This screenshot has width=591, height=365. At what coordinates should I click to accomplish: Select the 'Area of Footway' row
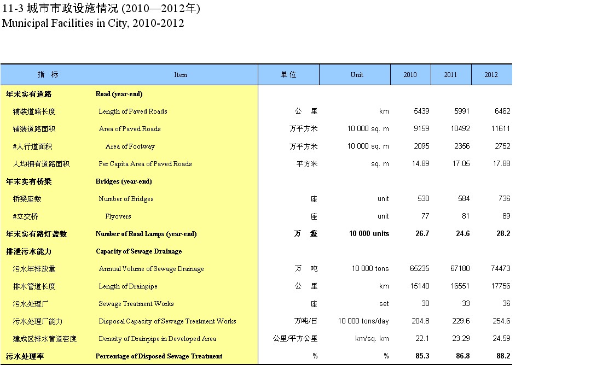click(130, 146)
